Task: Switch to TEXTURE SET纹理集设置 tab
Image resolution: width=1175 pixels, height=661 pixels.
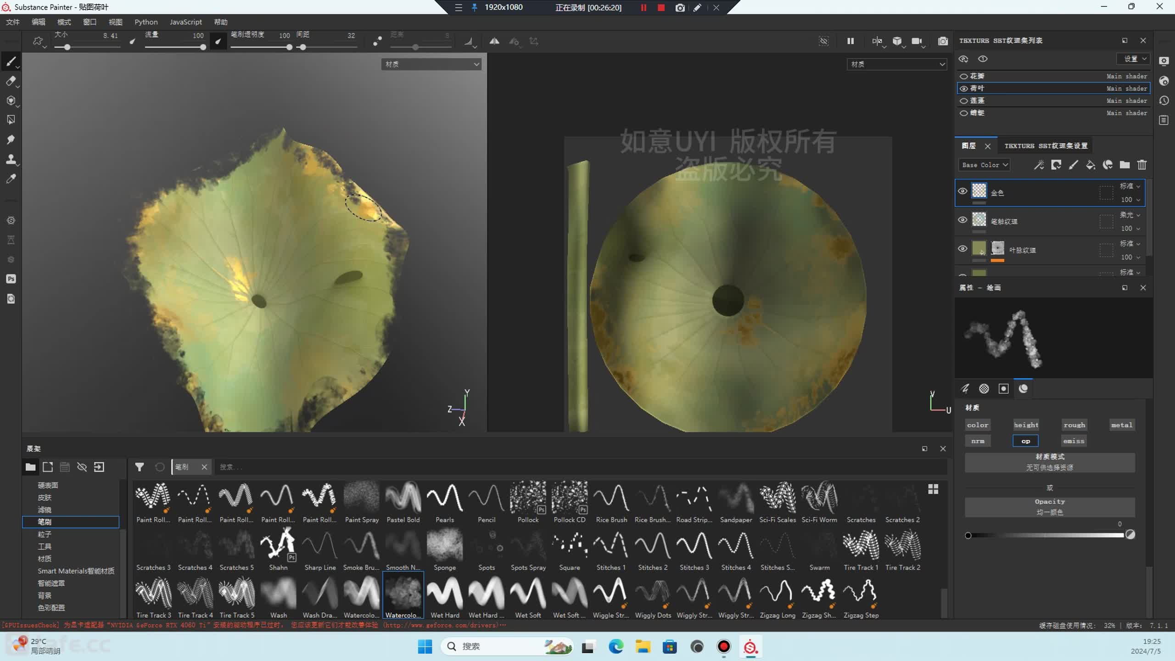Action: [x=1046, y=146]
